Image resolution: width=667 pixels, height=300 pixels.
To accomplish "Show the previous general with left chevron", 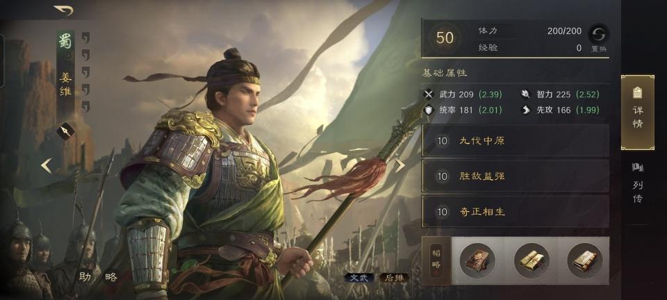I will click(47, 166).
